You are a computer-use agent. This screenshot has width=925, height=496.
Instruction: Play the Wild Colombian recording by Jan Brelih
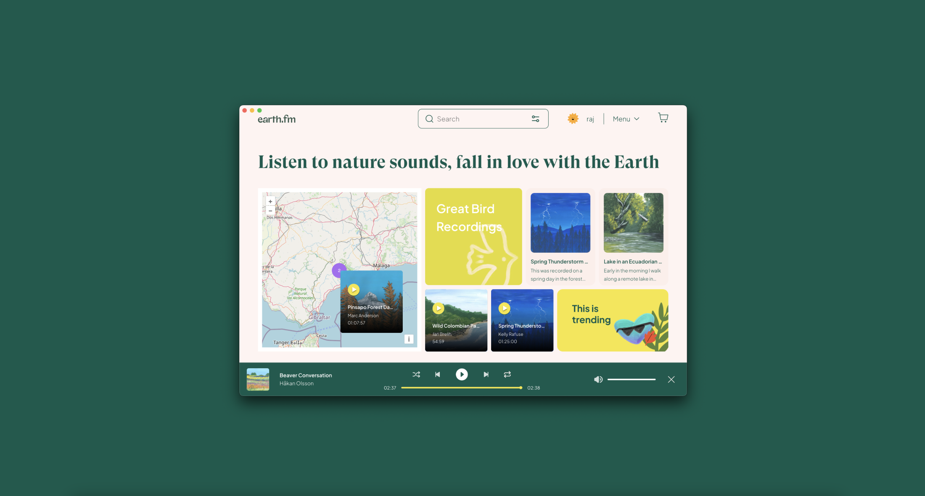pos(439,308)
